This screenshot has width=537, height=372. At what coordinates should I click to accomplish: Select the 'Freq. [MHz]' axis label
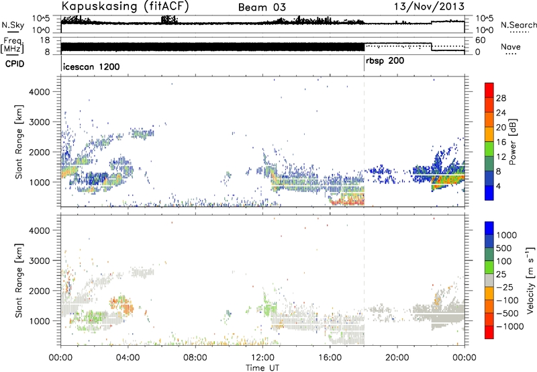tap(12, 46)
